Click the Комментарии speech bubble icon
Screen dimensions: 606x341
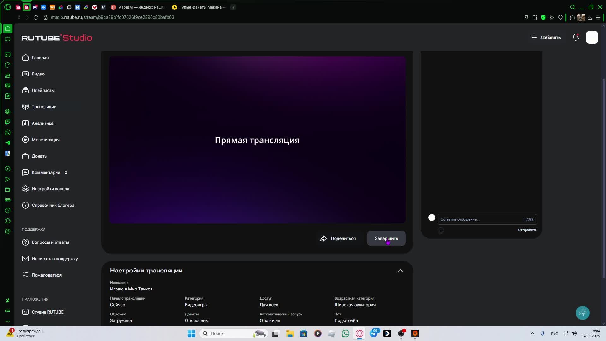click(26, 172)
